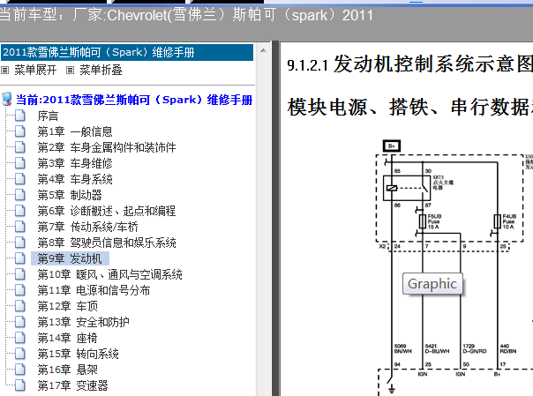Click the page icon for 第9章 发动机

[x=20, y=258]
